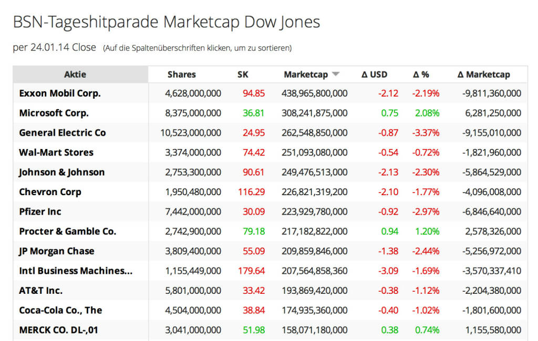Click JP Morgan Chase stock name
Viewport: 538px width, 341px height.
click(57, 251)
